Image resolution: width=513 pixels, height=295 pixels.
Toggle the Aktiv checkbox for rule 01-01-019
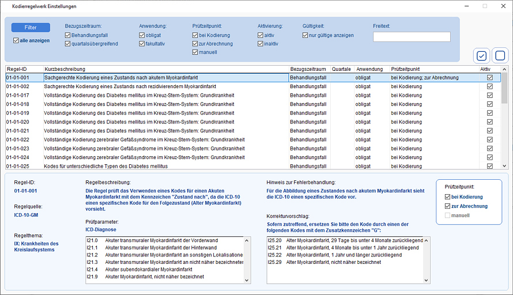click(x=490, y=113)
